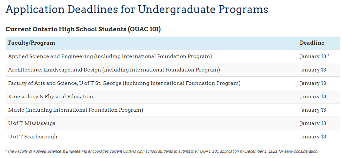Click the Scarborough January 13 deadline
Screen dimensions: 342x158
pyautogui.click(x=313, y=137)
